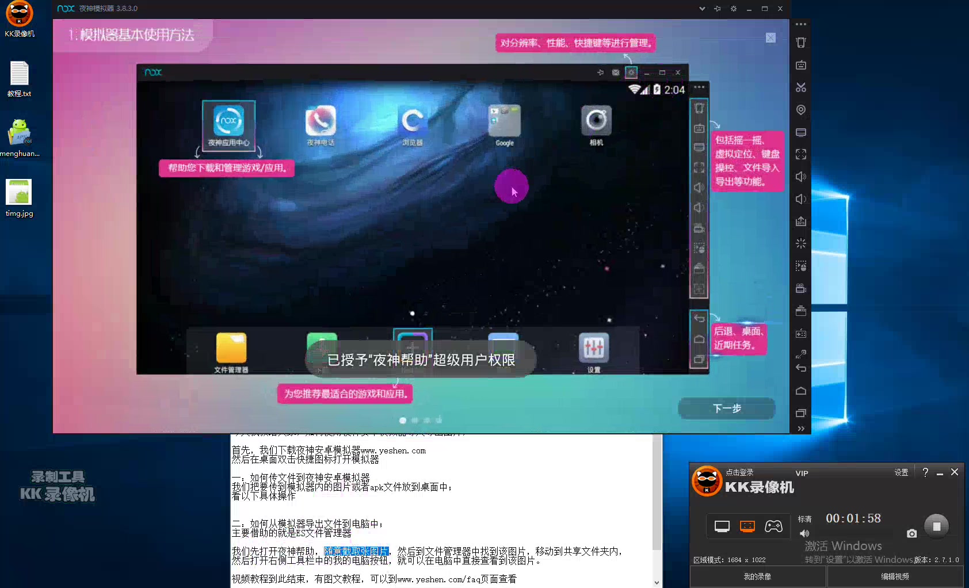Open the Nox title bar dropdown arrow

coord(701,9)
